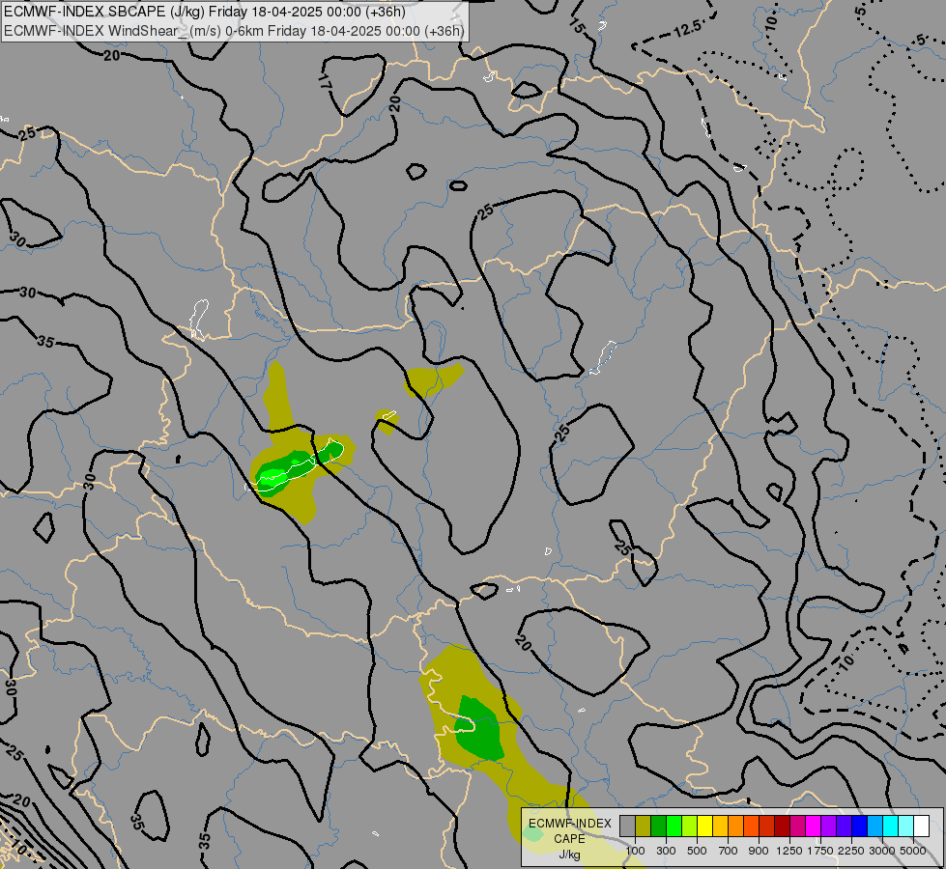
Task: Click the 15 contour label near top
Action: pos(578,26)
